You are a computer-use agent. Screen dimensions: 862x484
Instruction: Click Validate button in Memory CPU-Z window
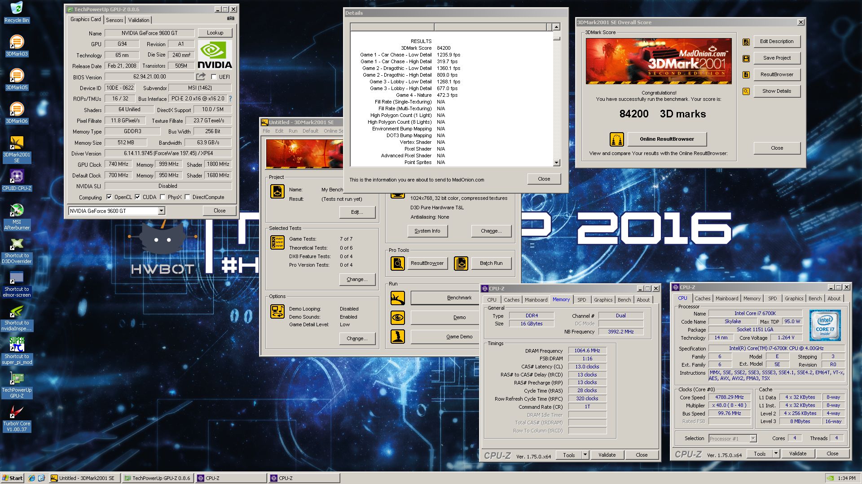(x=607, y=455)
